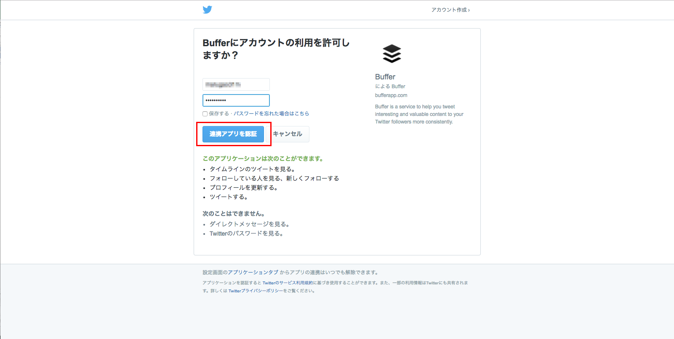This screenshot has height=339, width=674.
Task: Click このアプリケーションは次のことができます text
Action: (263, 158)
